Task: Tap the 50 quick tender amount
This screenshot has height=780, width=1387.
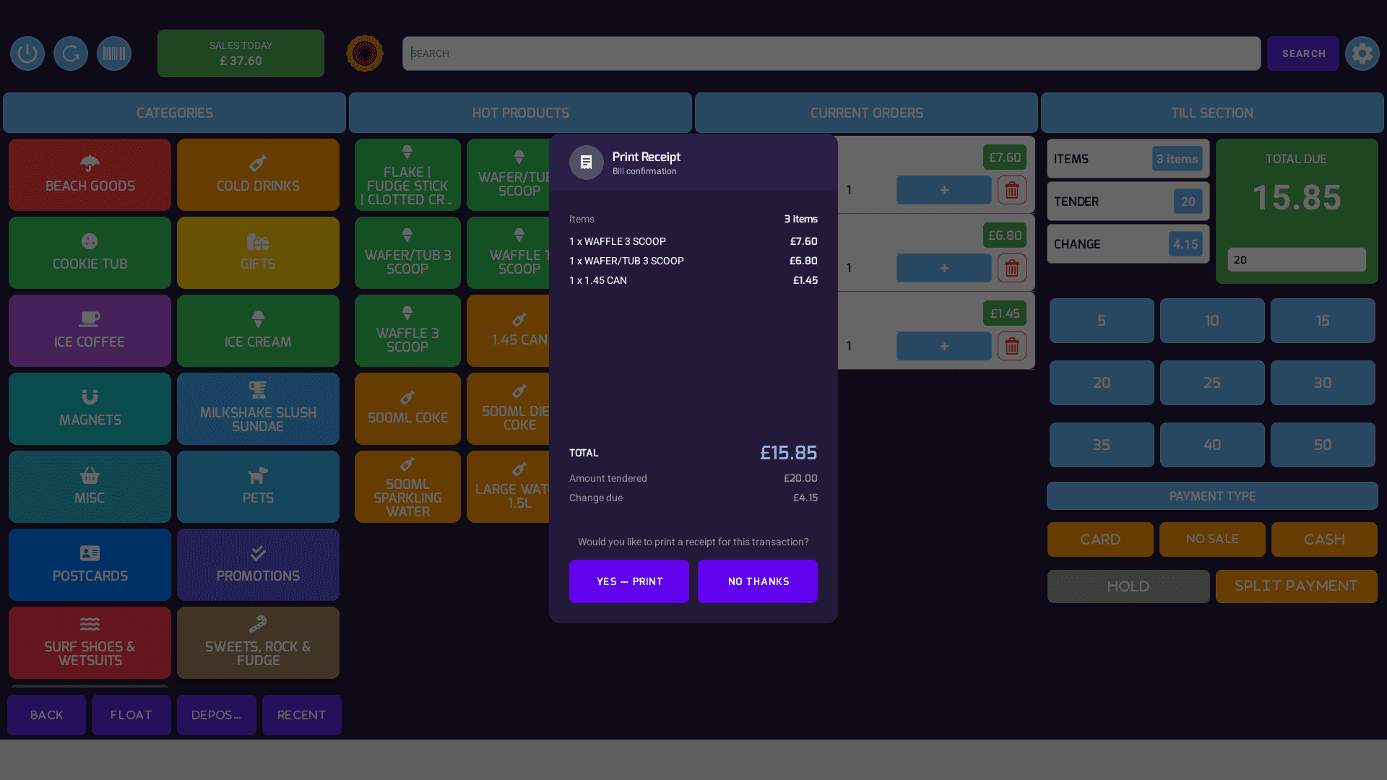Action: (1322, 445)
